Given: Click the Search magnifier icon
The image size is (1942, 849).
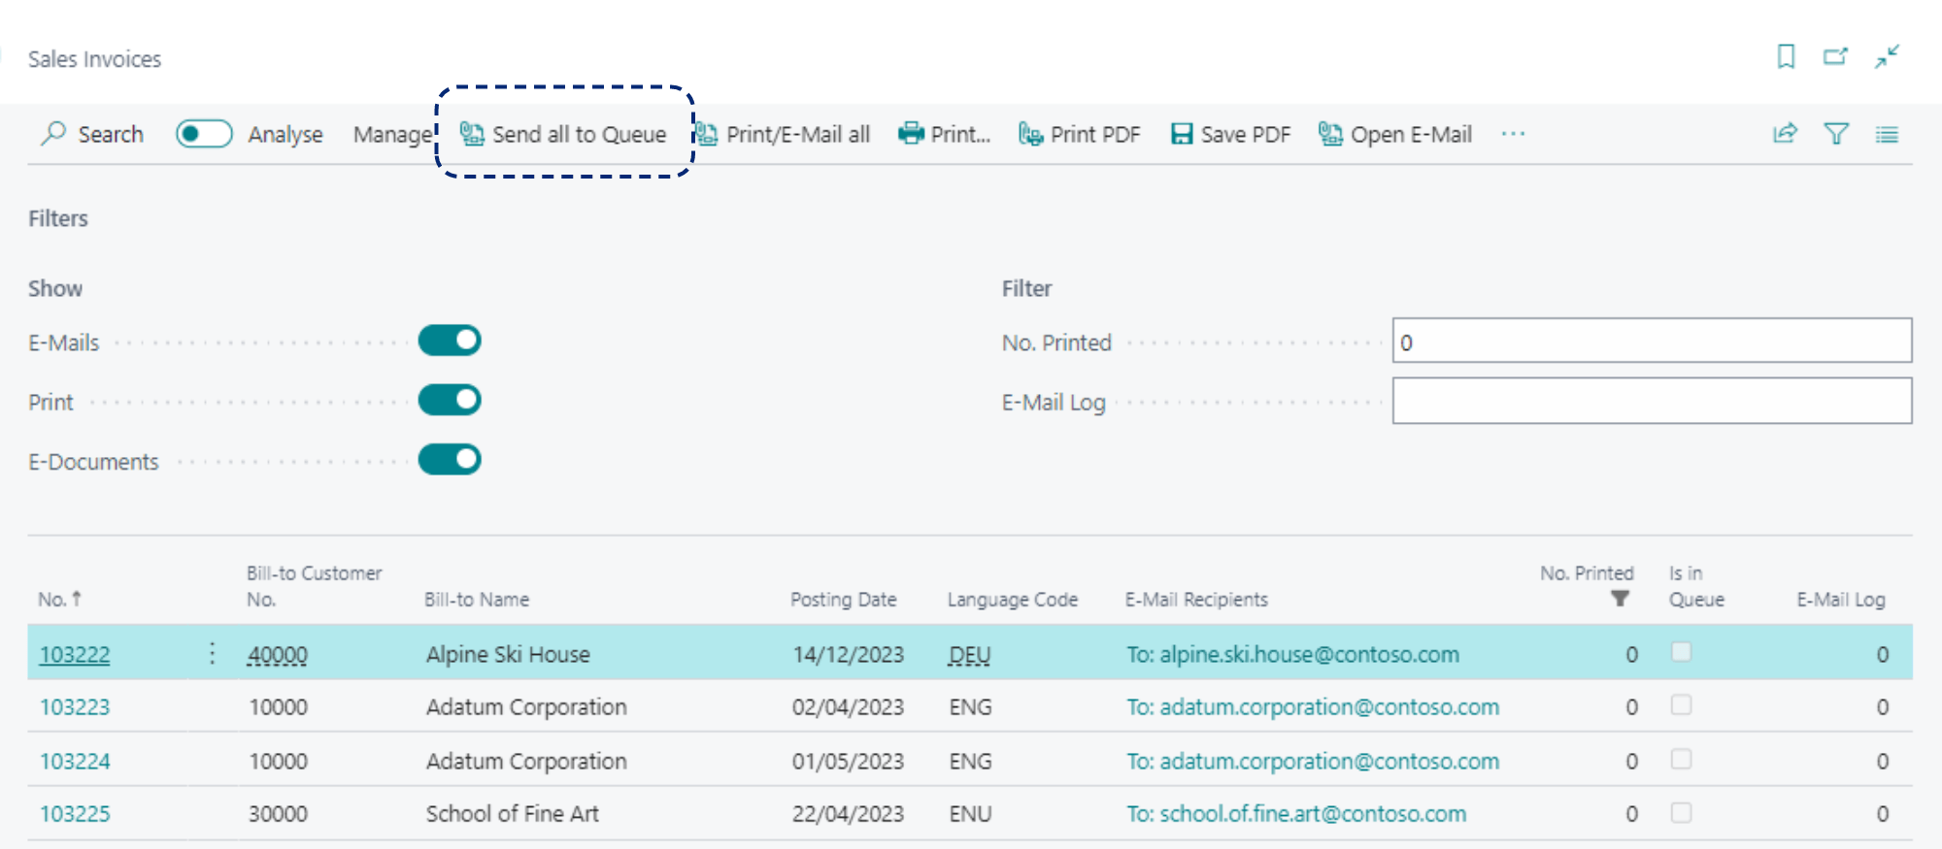Looking at the screenshot, I should [x=53, y=134].
